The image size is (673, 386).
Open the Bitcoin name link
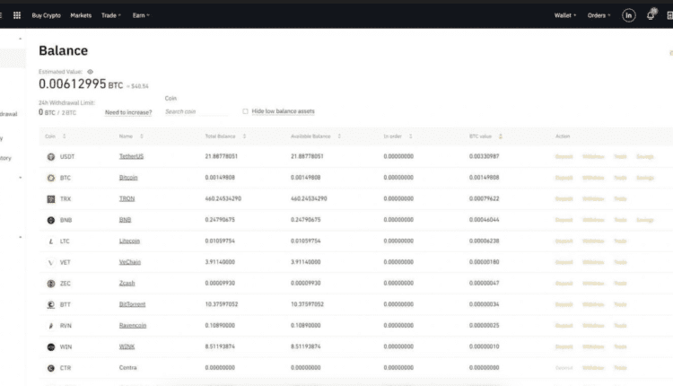(x=128, y=178)
